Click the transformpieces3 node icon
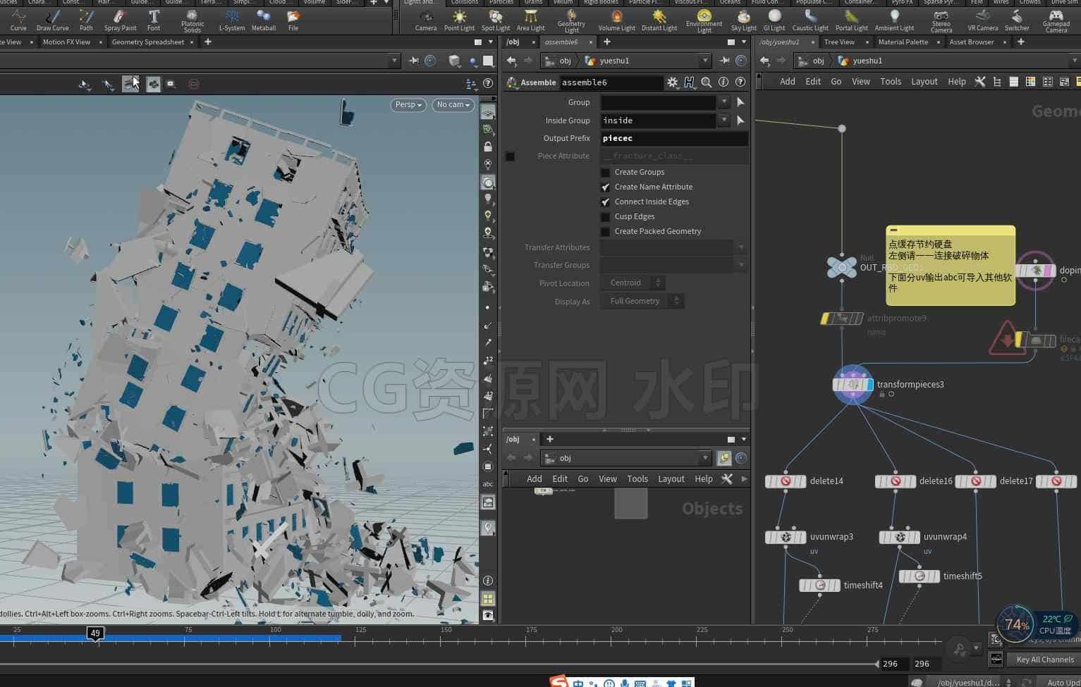1081x687 pixels. tap(853, 385)
